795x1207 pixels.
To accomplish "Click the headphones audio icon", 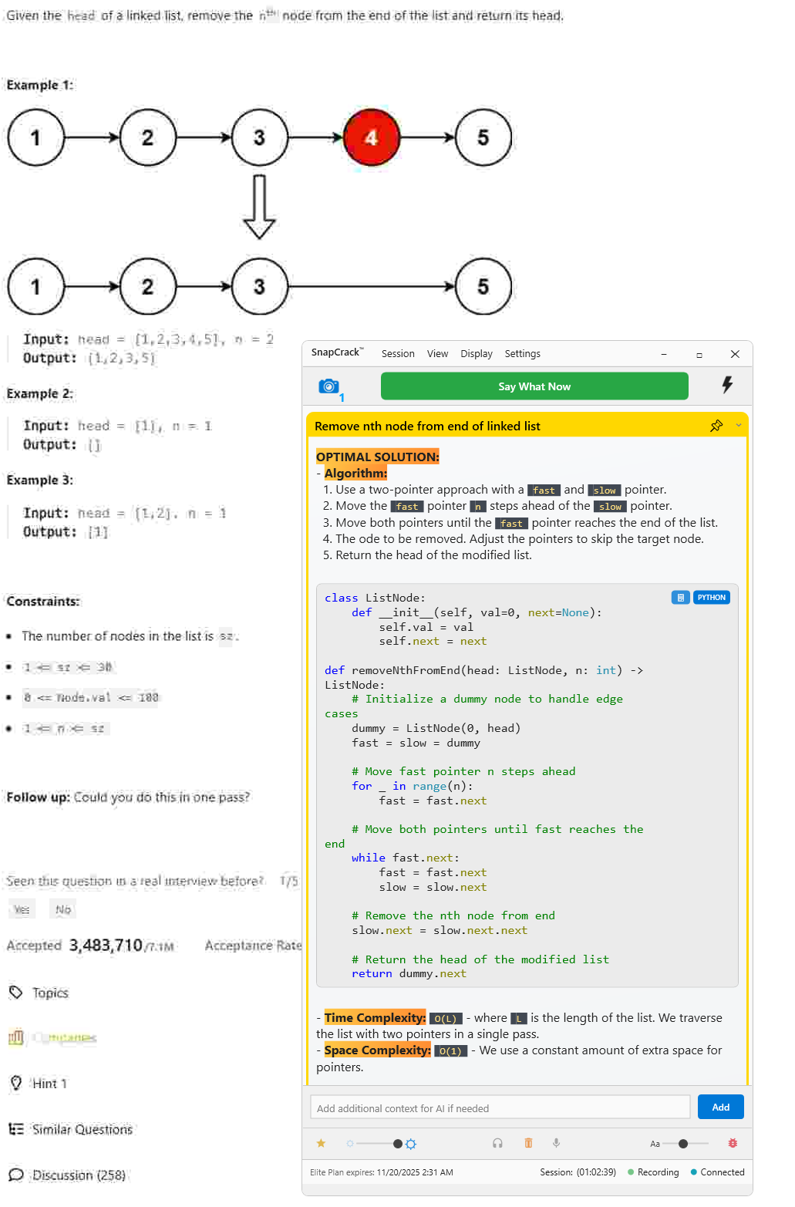I will click(497, 1144).
